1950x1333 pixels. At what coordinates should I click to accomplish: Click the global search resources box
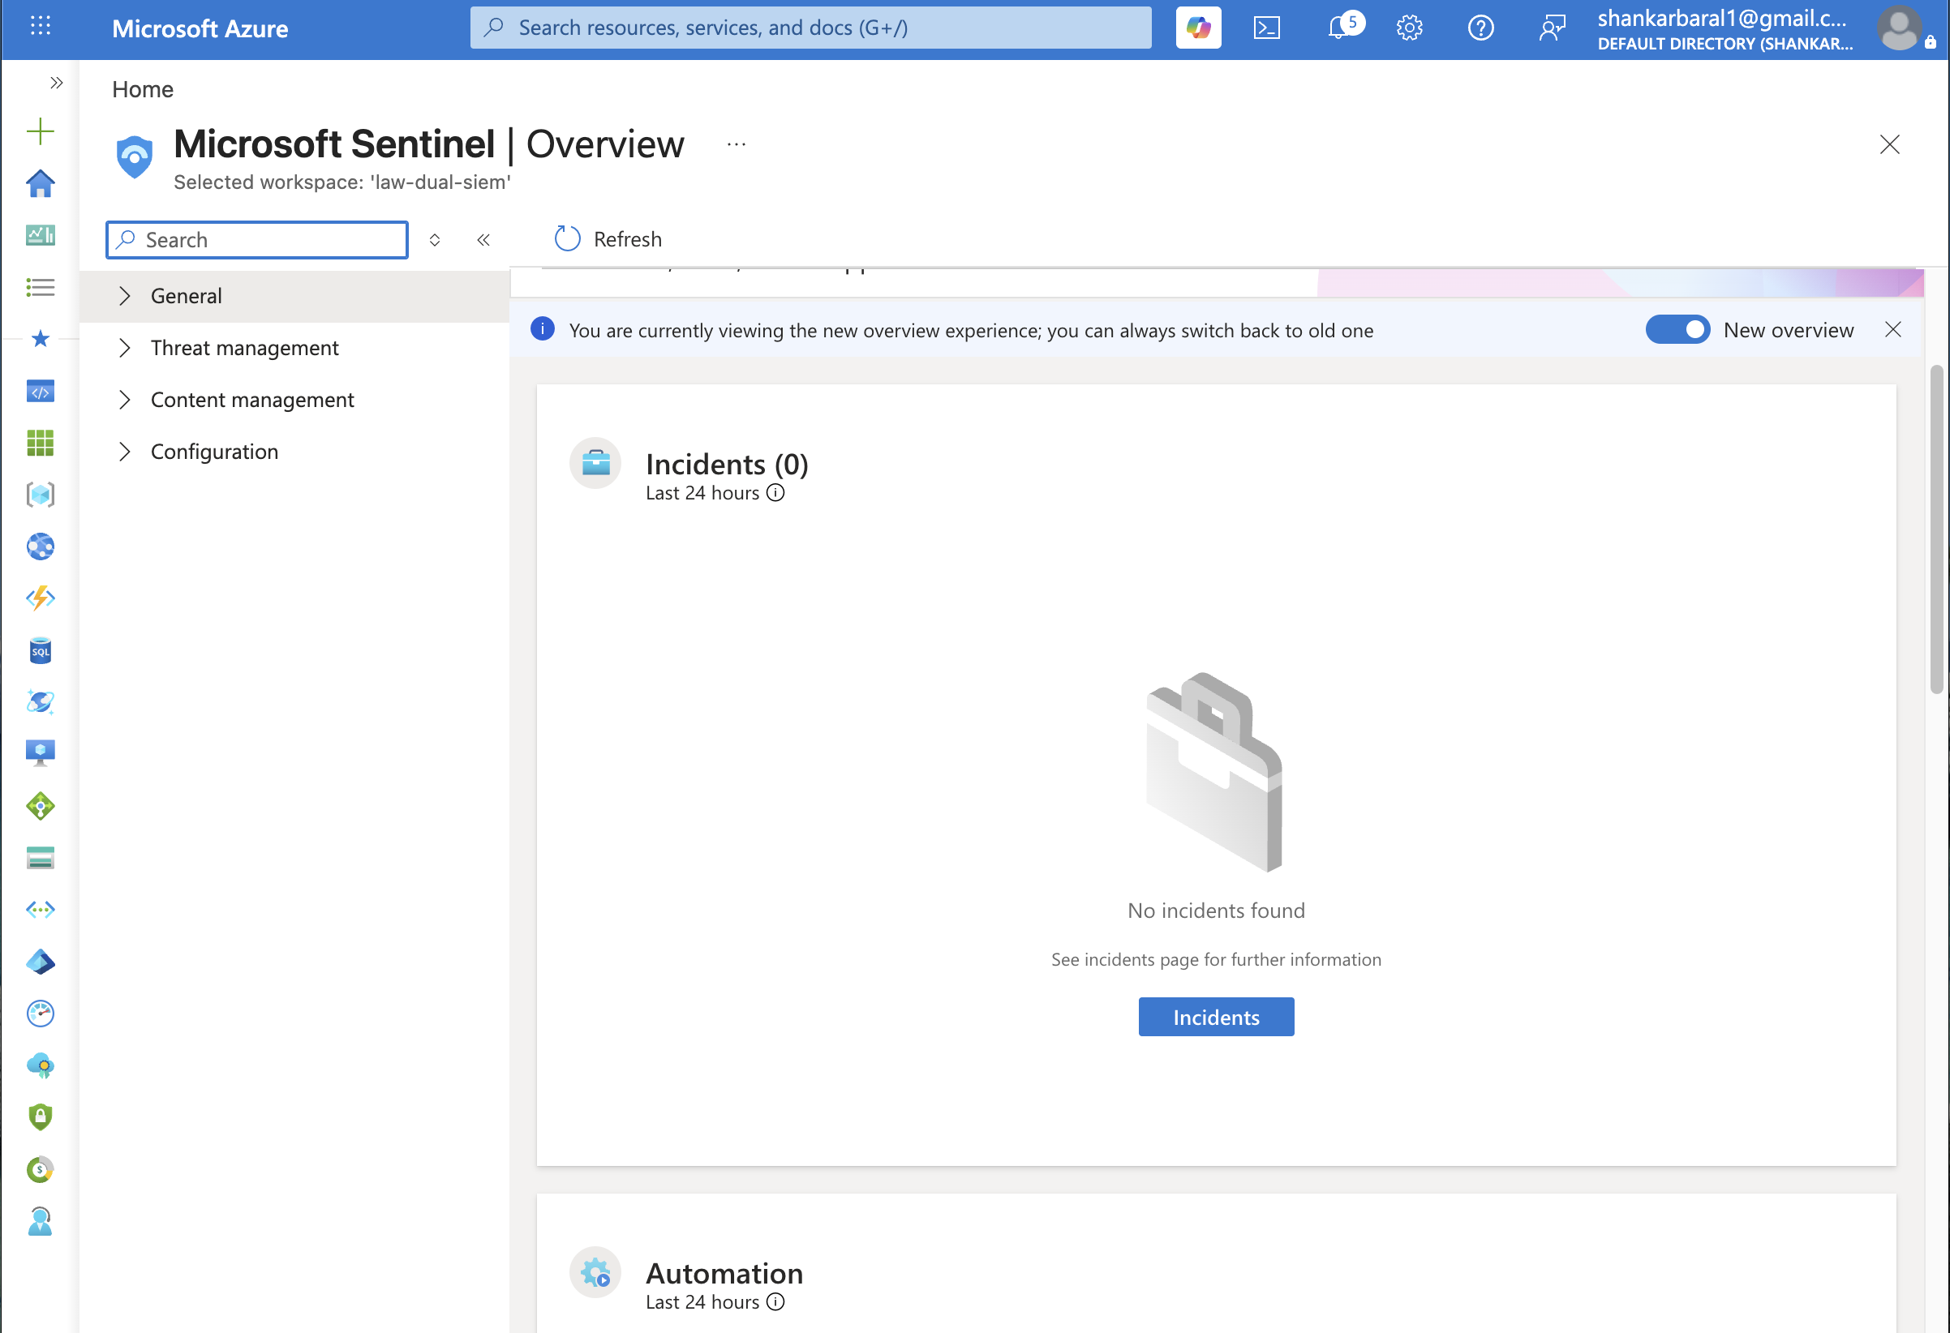pyautogui.click(x=810, y=28)
